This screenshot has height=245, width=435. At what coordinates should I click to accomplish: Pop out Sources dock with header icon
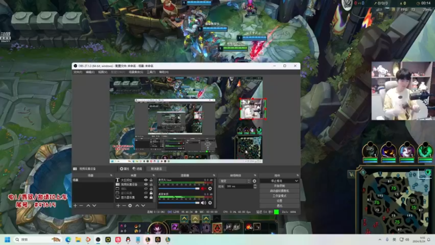pos(153,175)
